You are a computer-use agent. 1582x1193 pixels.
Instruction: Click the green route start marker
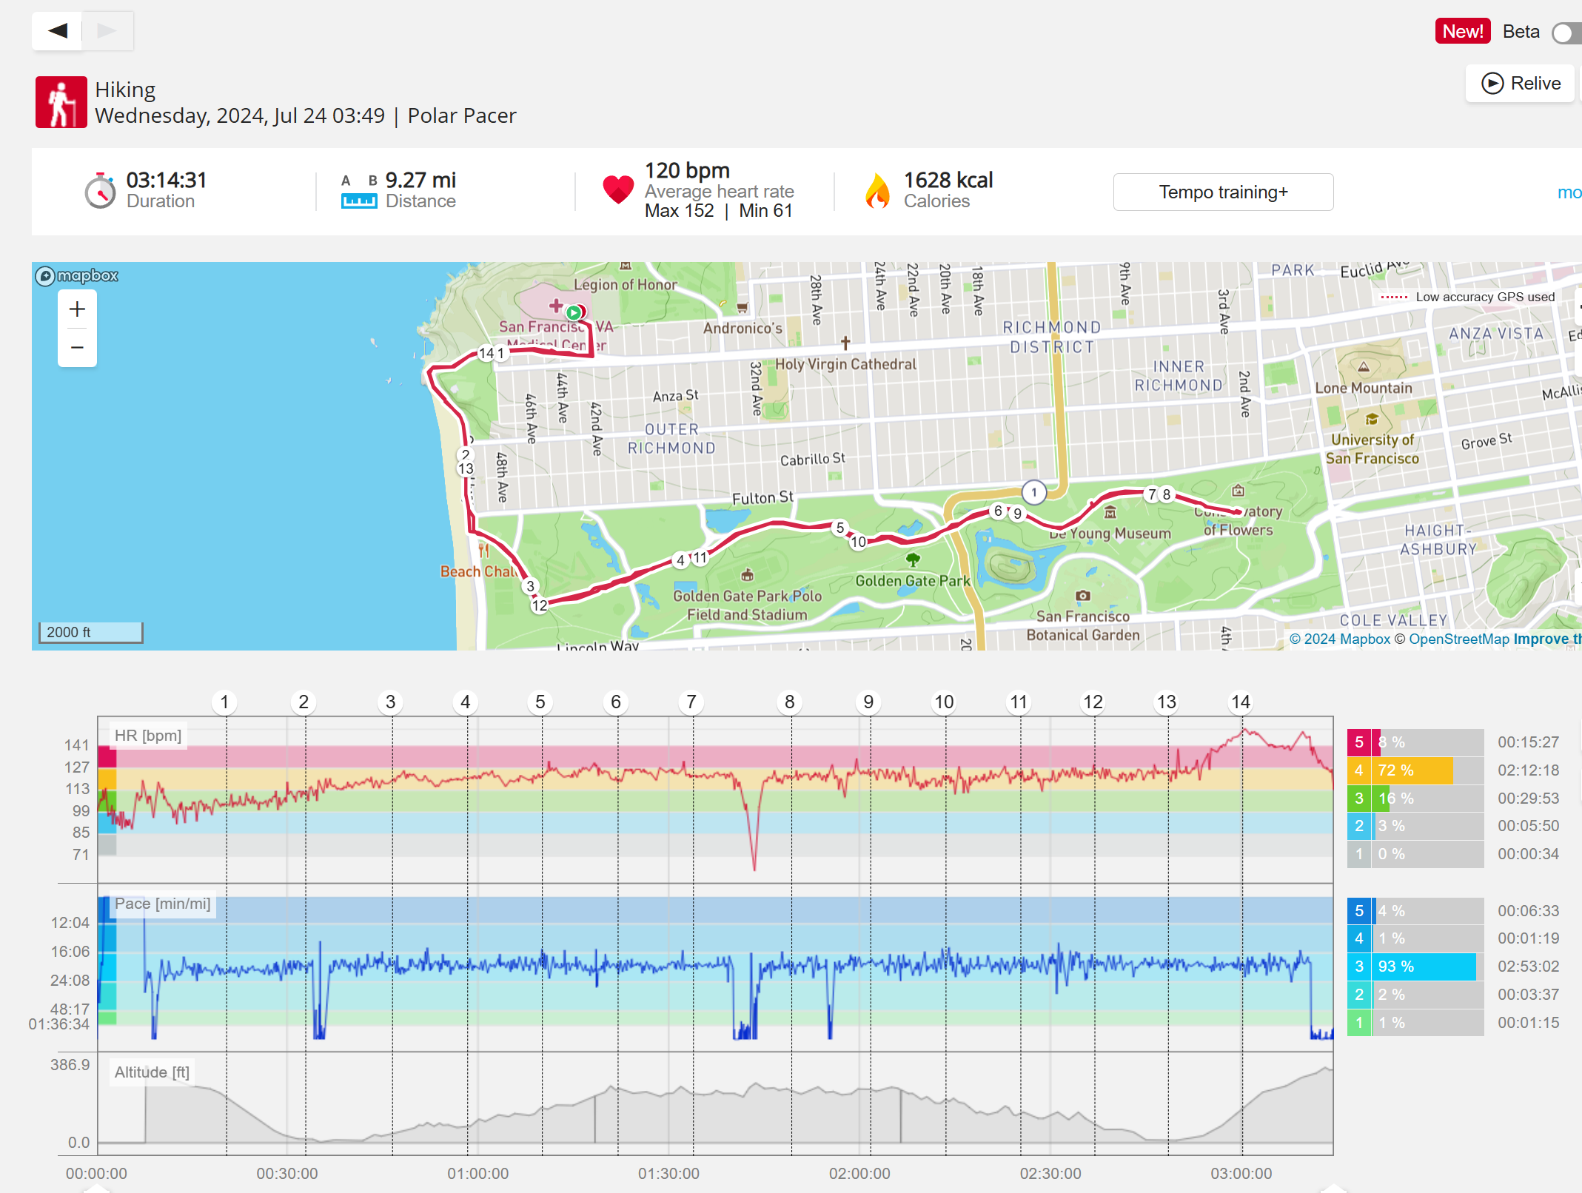pos(573,313)
